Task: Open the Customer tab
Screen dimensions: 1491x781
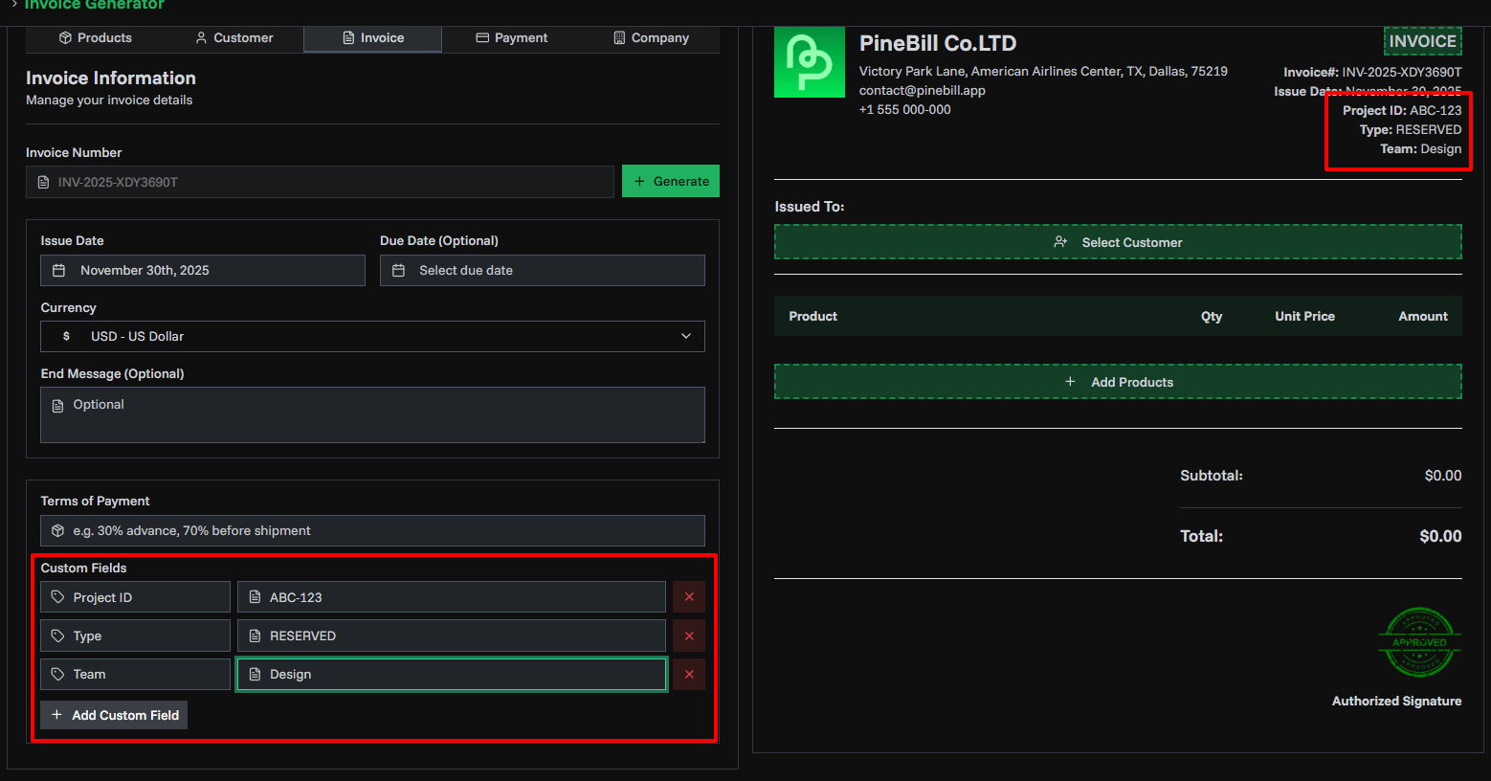Action: [x=234, y=38]
